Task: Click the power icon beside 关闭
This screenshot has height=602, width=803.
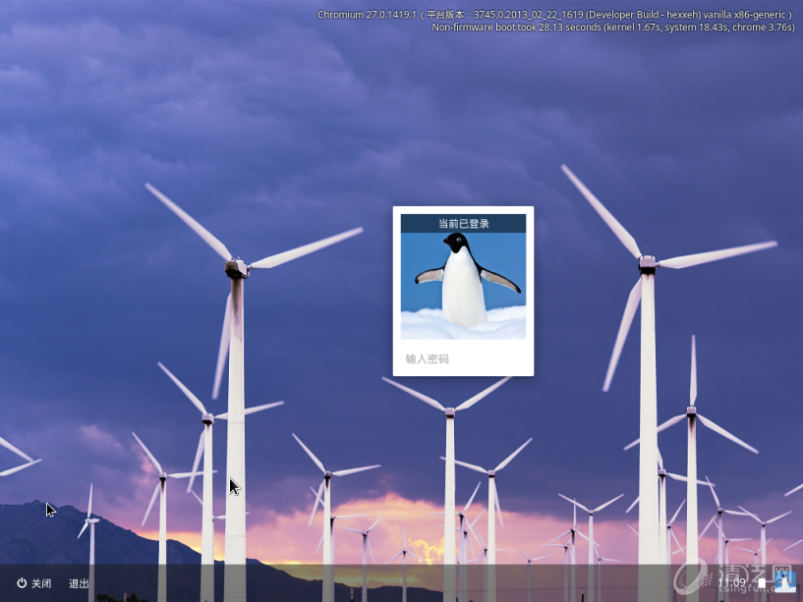Action: click(x=22, y=583)
